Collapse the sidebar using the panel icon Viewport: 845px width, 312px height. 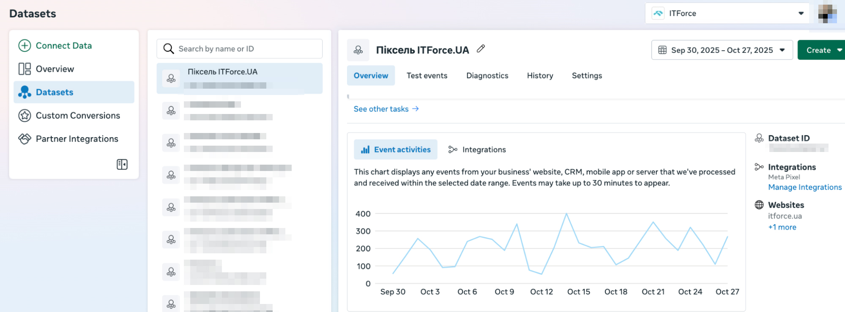122,164
